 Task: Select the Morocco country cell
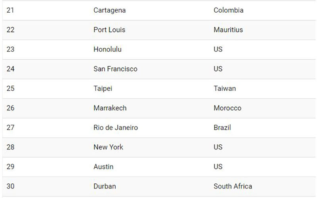(x=227, y=108)
